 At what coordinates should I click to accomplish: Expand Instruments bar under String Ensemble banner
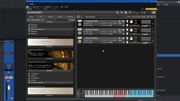click(50, 47)
